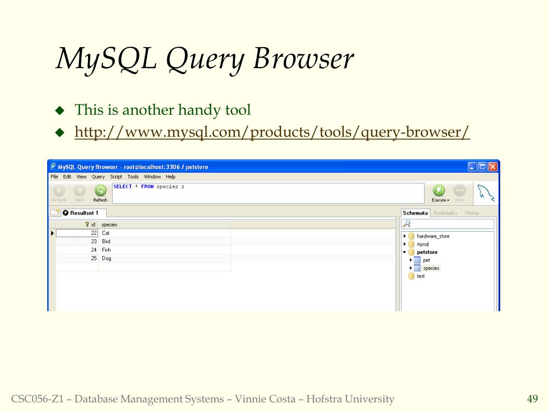Screen dimensions: 549x412
Task: Sort by the species column header
Action: [165, 224]
